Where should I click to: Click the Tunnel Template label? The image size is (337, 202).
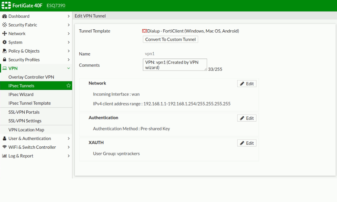[95, 31]
